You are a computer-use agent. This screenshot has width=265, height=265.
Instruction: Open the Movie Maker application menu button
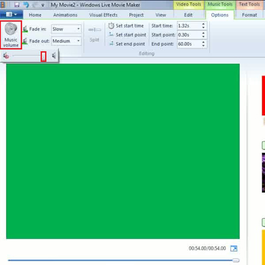tap(12, 14)
